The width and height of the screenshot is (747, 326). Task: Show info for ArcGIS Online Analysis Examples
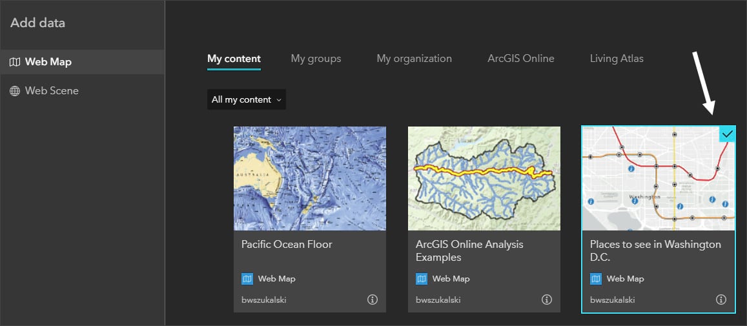click(x=547, y=300)
